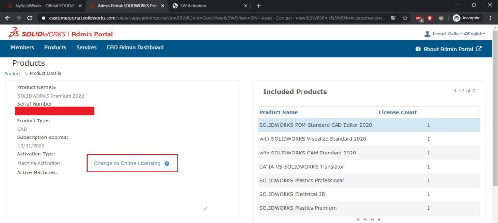This screenshot has height=223, width=498.
Task: Click the question mark icon before About Admin Portal
Action: coord(418,49)
